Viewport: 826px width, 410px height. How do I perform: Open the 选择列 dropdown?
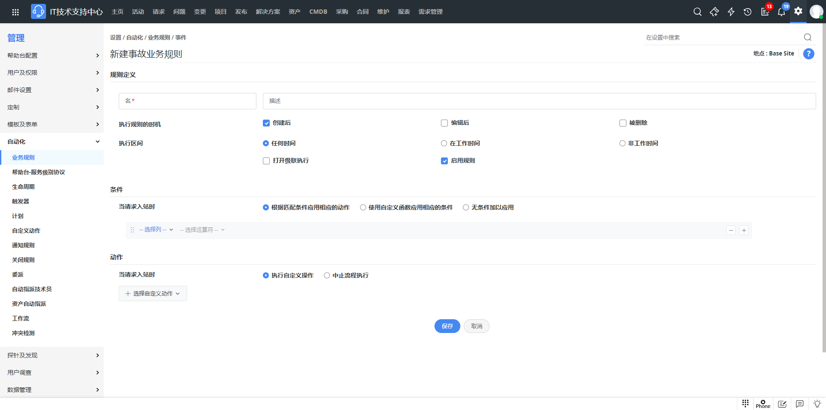156,230
